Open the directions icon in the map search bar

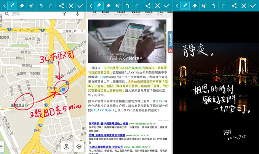pyautogui.click(x=64, y=14)
